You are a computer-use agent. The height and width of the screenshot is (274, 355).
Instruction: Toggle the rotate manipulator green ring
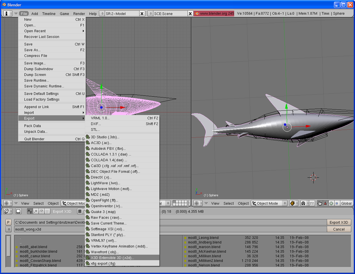(331, 203)
